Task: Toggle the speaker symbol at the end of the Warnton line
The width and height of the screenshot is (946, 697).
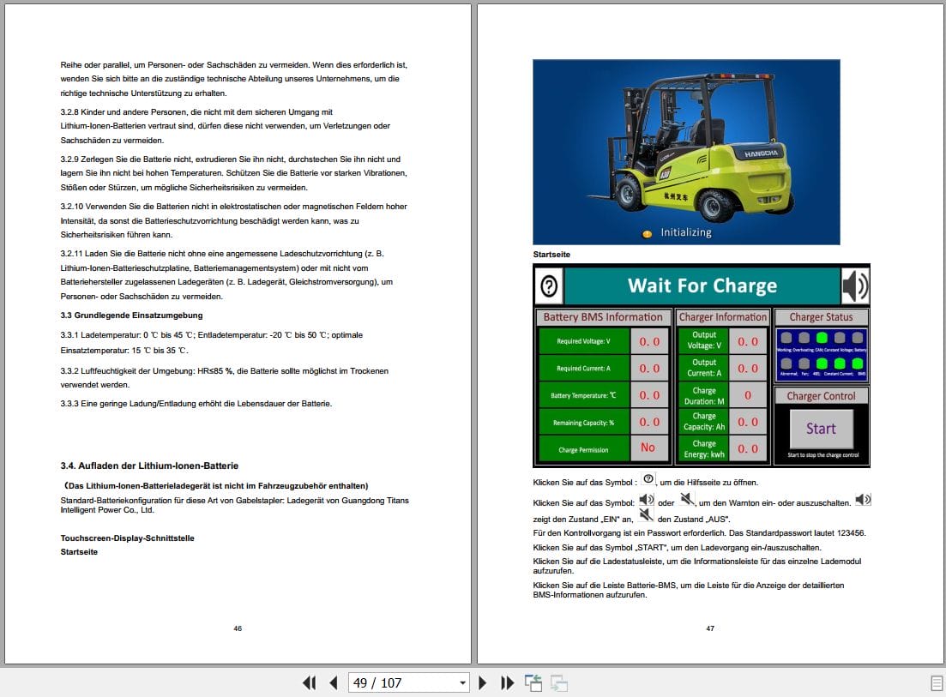Action: pos(865,499)
